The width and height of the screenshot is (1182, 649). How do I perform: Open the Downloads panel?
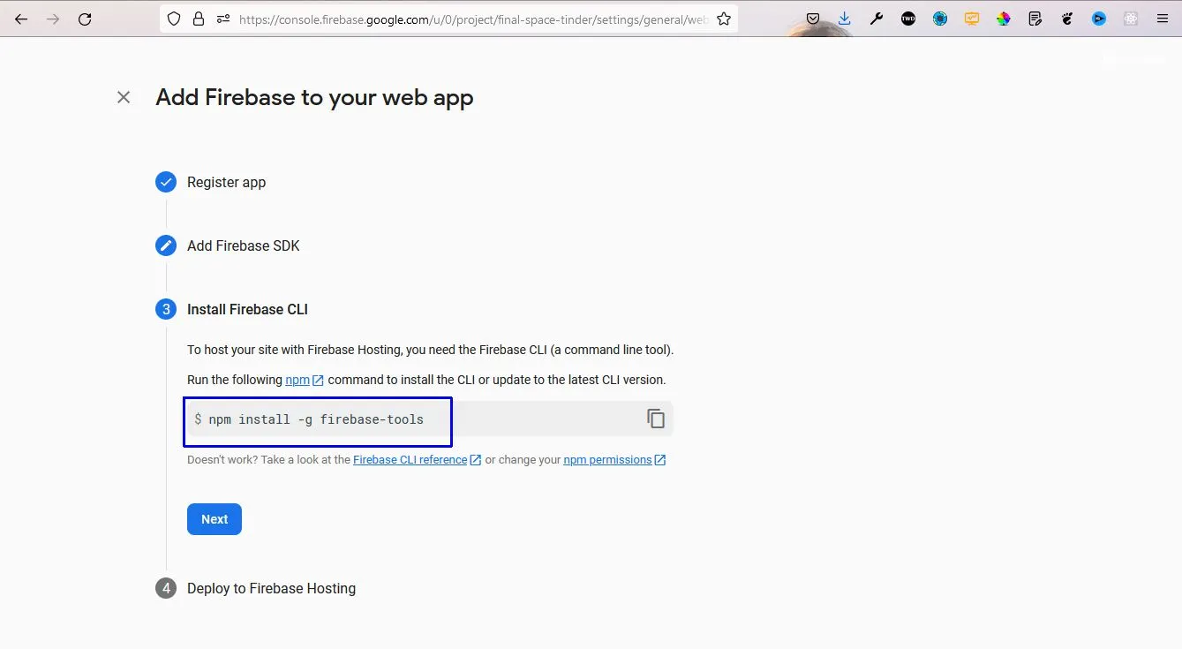845,19
